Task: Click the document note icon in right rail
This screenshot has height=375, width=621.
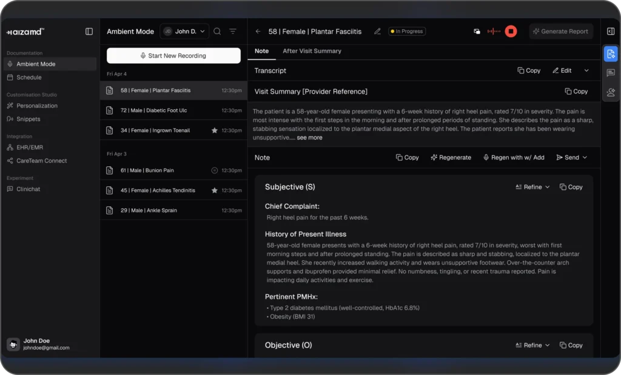Action: pos(611,54)
